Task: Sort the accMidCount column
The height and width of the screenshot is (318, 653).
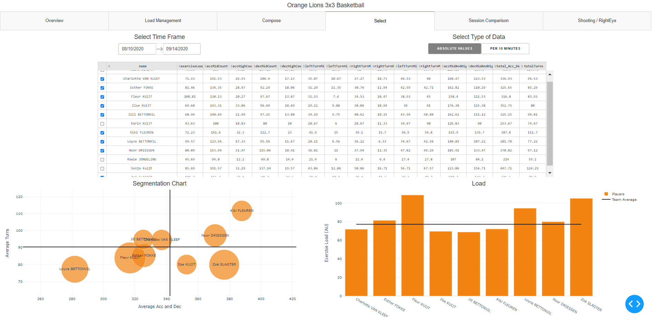Action: pyautogui.click(x=216, y=66)
